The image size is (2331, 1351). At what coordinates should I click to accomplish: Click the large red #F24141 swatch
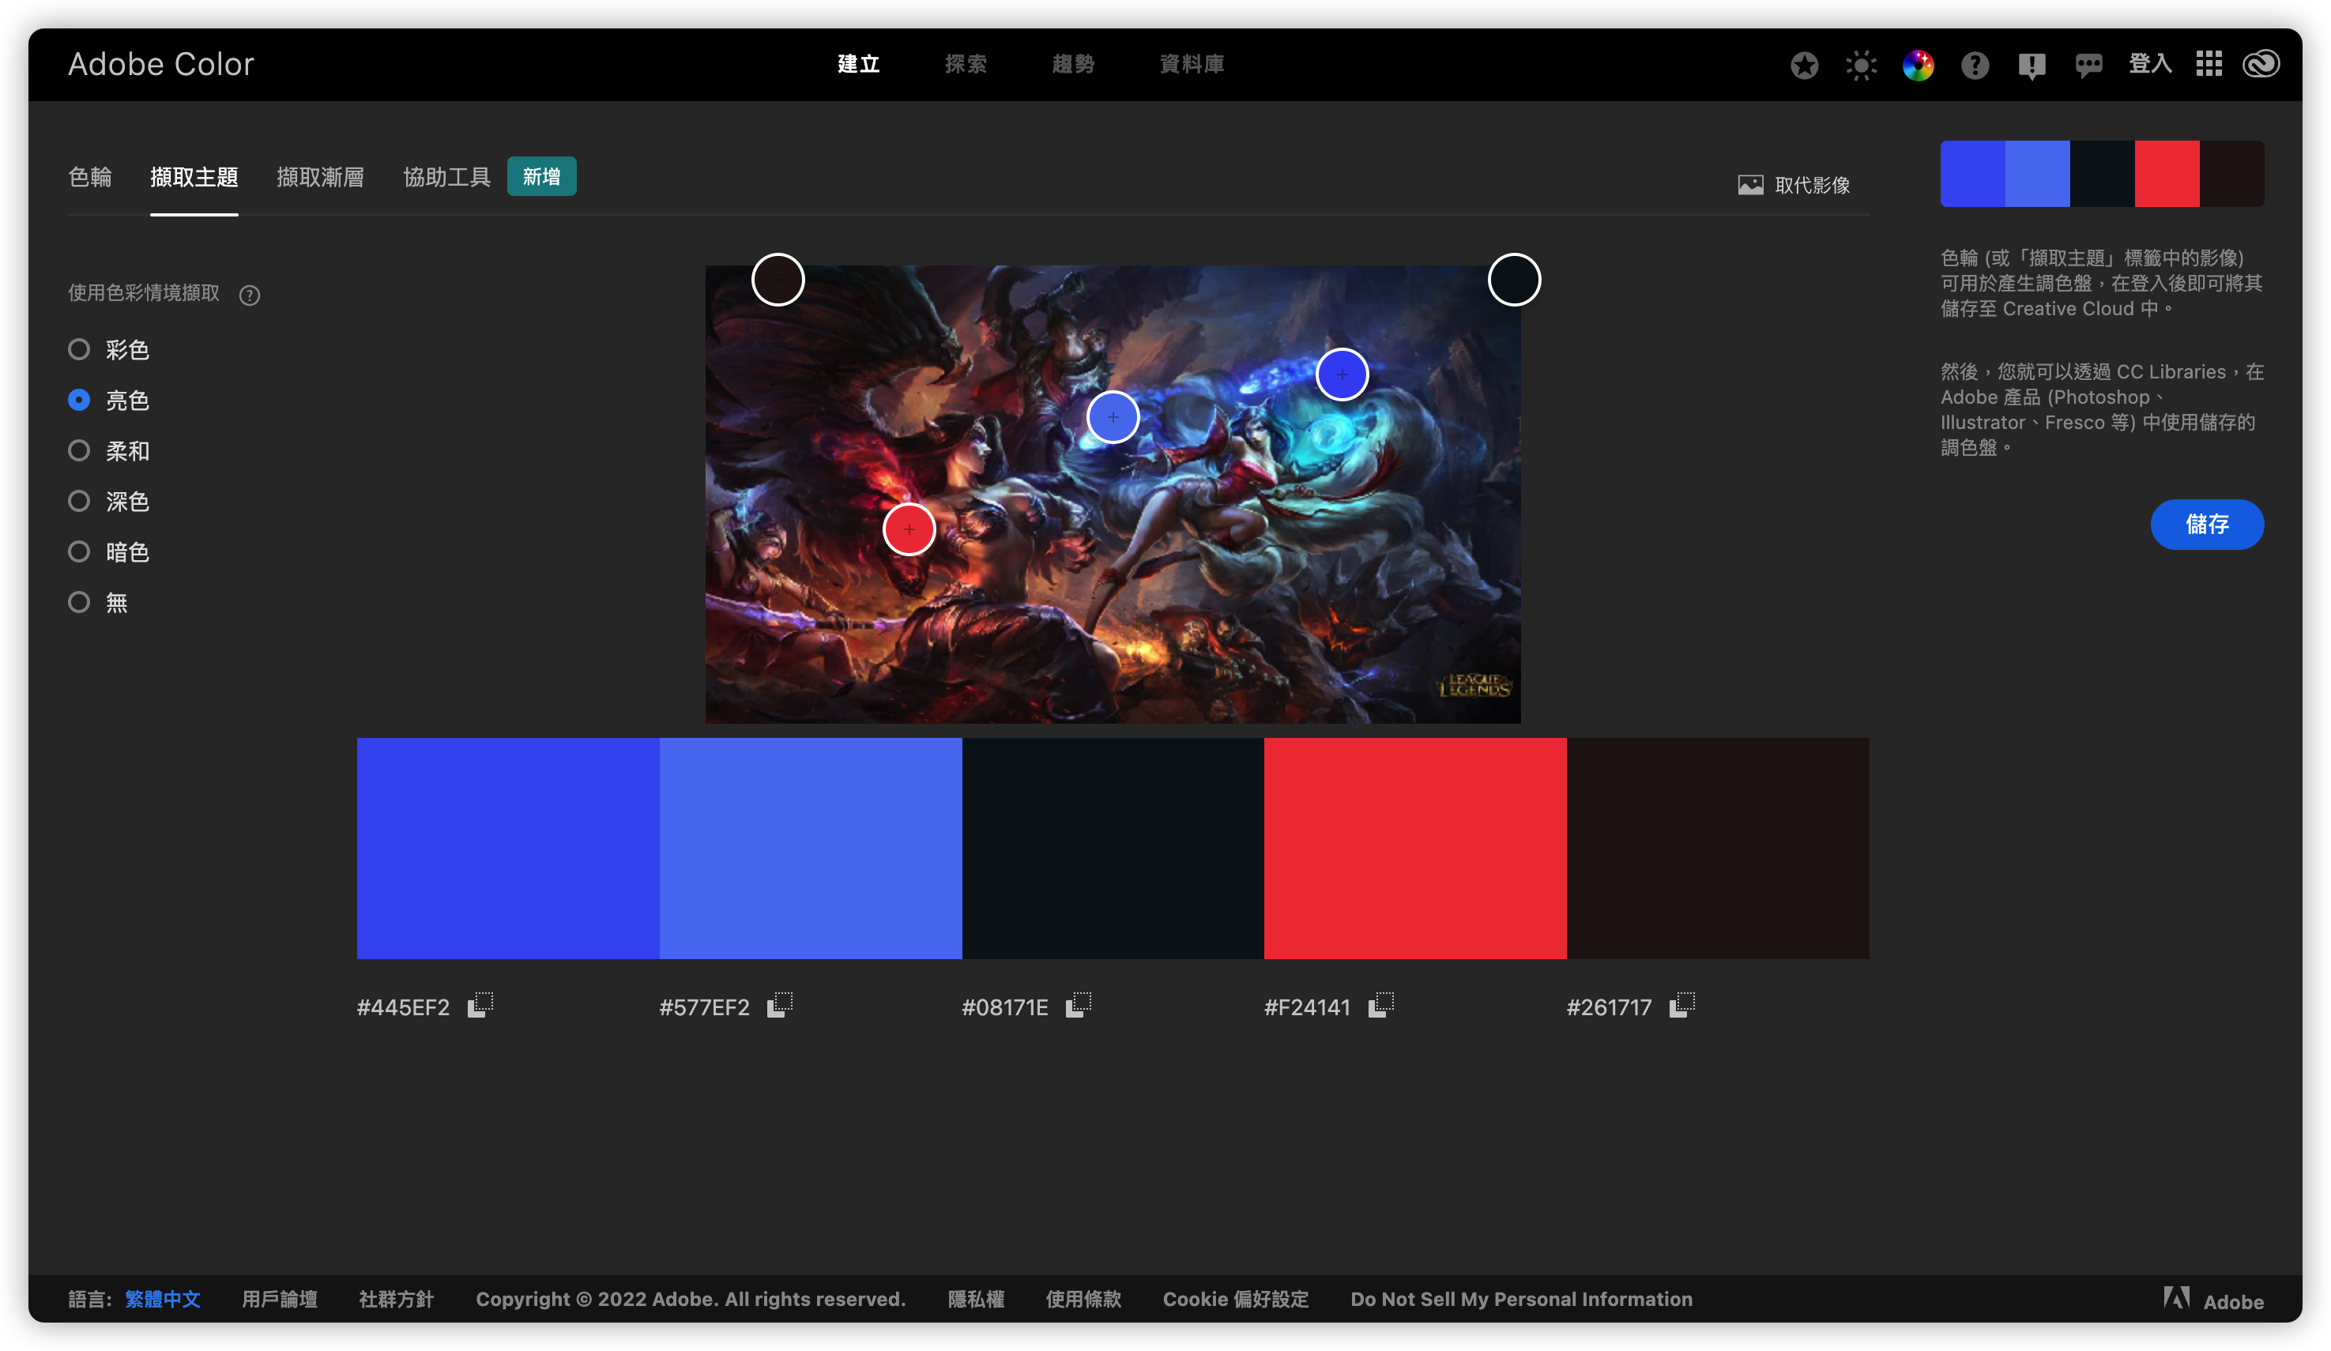click(x=1415, y=848)
